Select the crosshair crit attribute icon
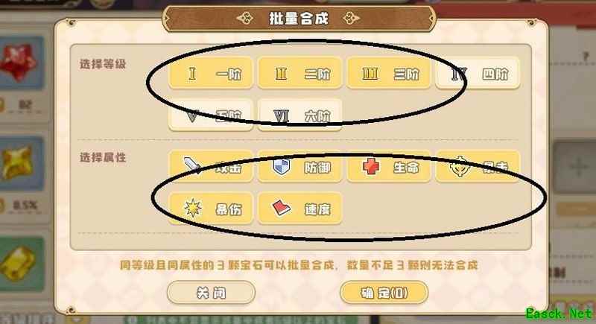596x324 pixels. [x=460, y=167]
